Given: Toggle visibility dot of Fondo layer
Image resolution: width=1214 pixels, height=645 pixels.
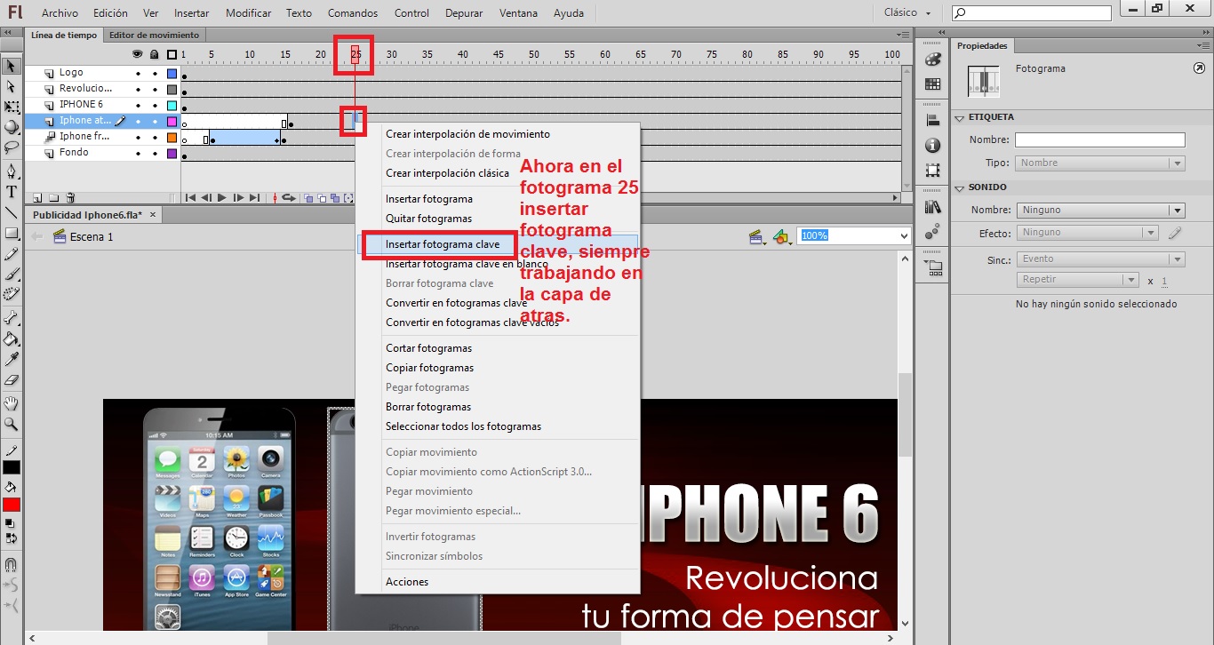Looking at the screenshot, I should pyautogui.click(x=138, y=153).
